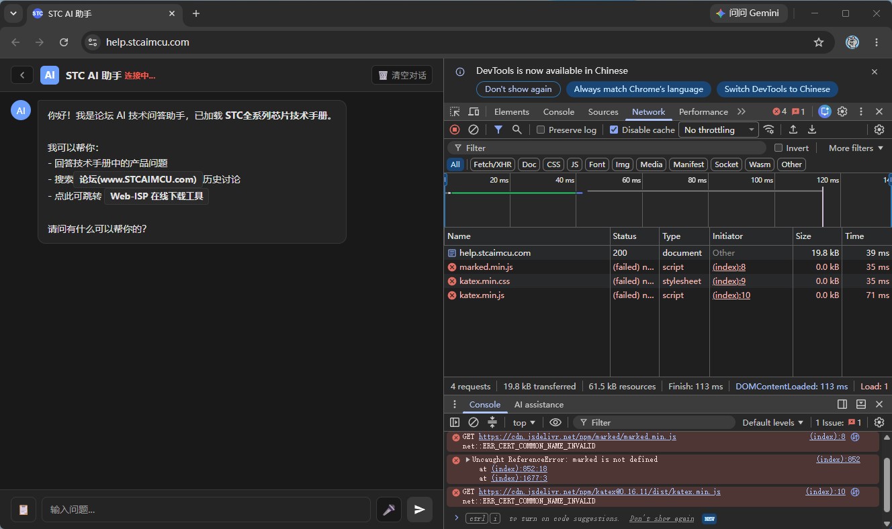Enable the Preserve log checkbox
The height and width of the screenshot is (529, 892).
point(540,130)
